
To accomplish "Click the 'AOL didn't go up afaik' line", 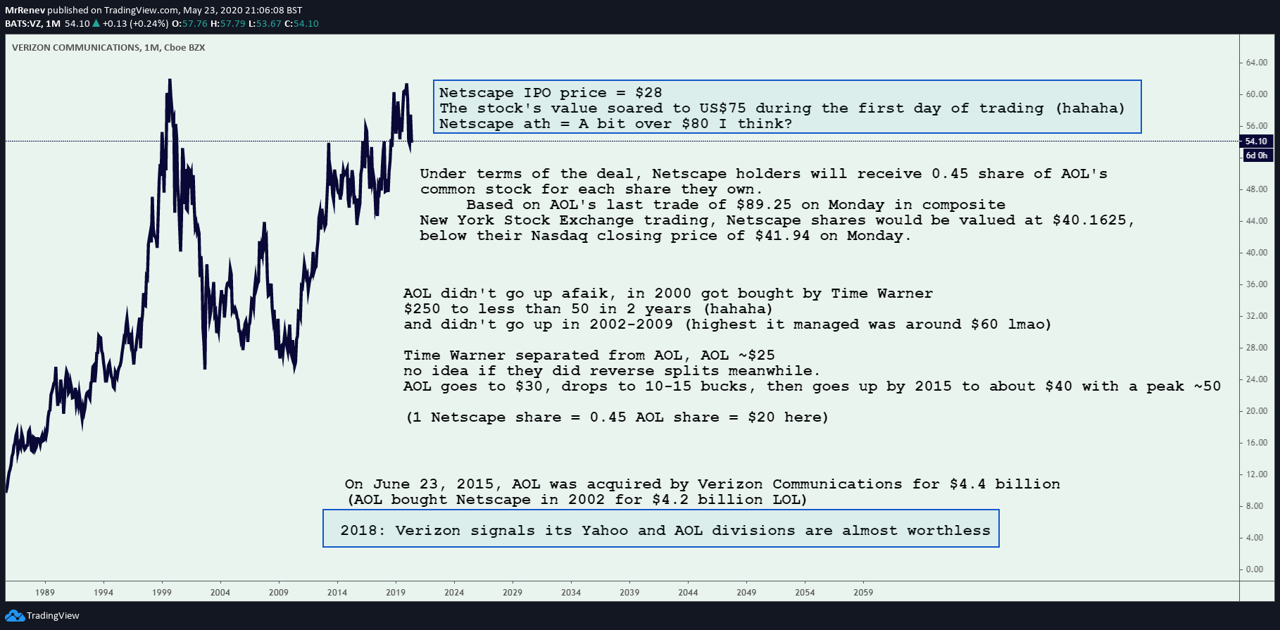I will pos(668,294).
